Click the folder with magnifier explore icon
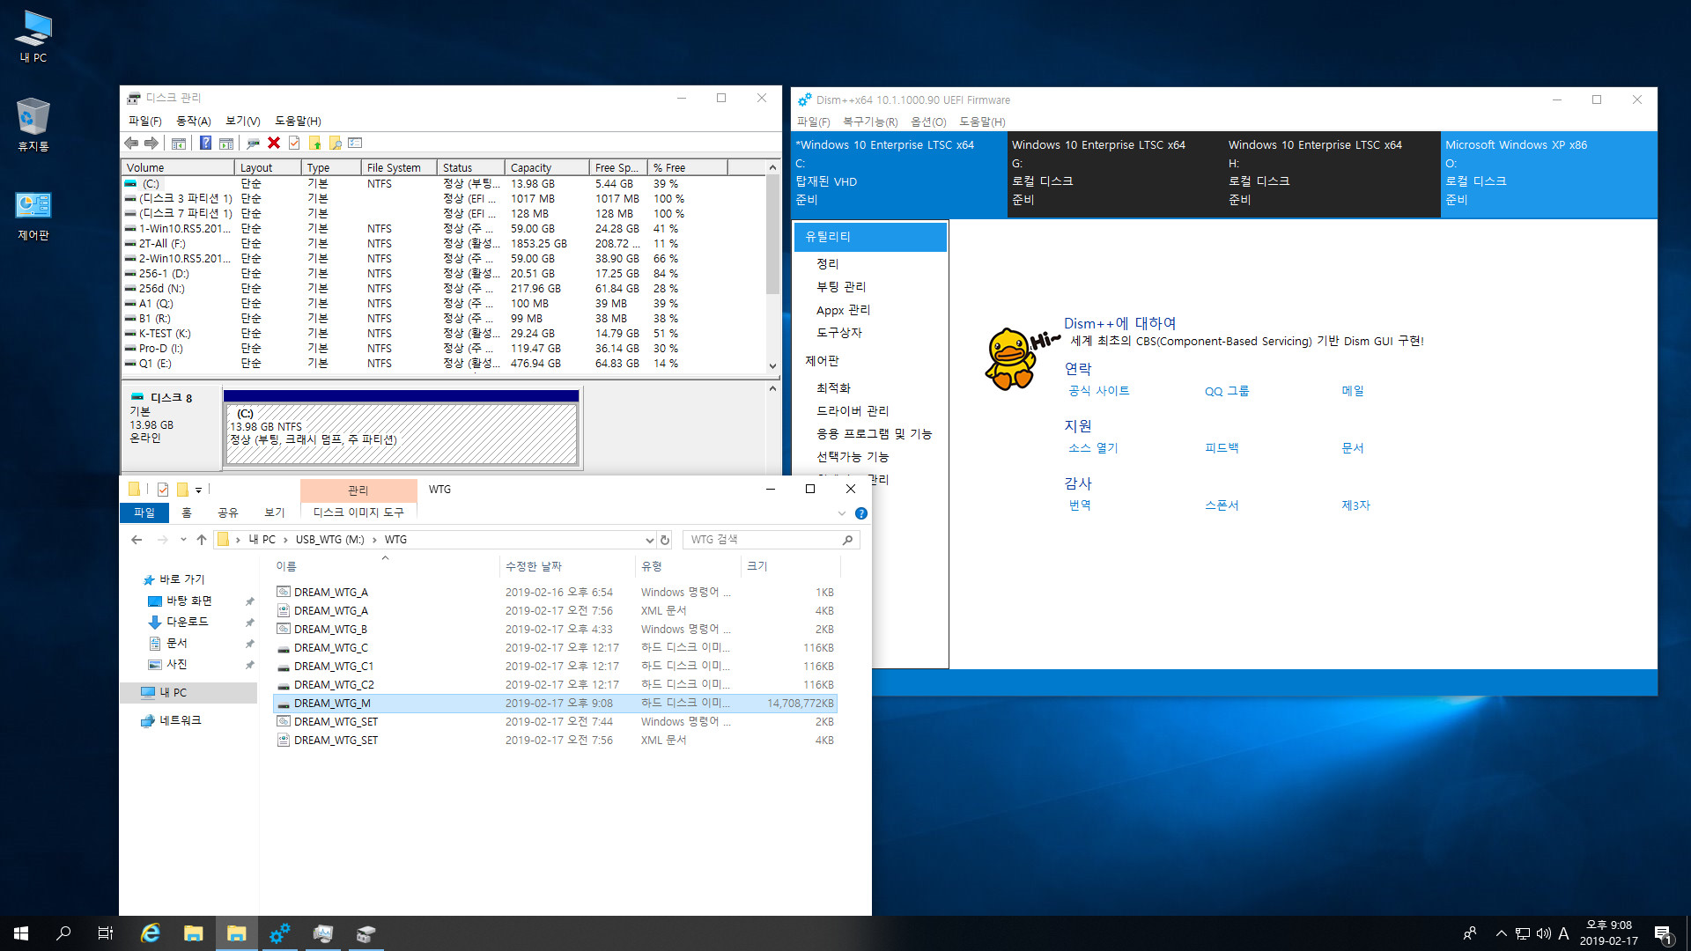 click(x=336, y=144)
